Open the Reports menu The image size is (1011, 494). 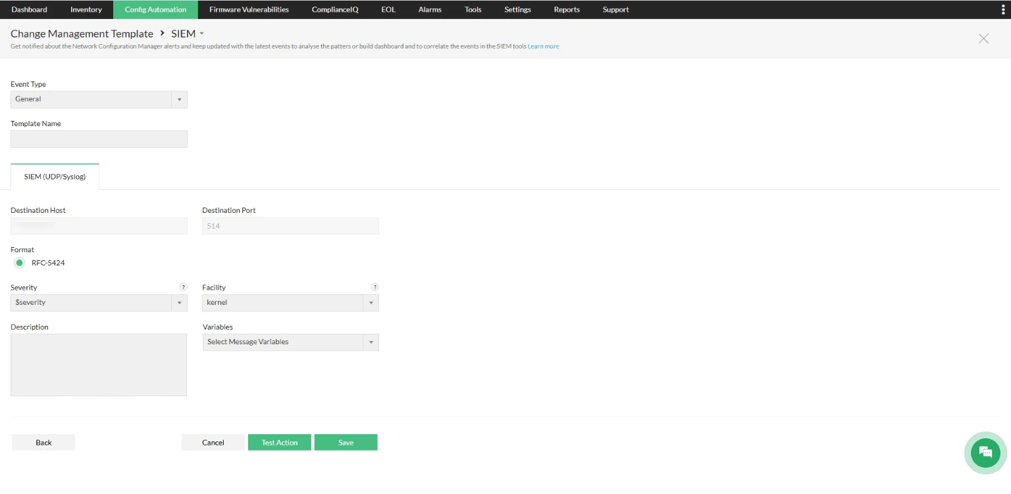click(x=567, y=9)
